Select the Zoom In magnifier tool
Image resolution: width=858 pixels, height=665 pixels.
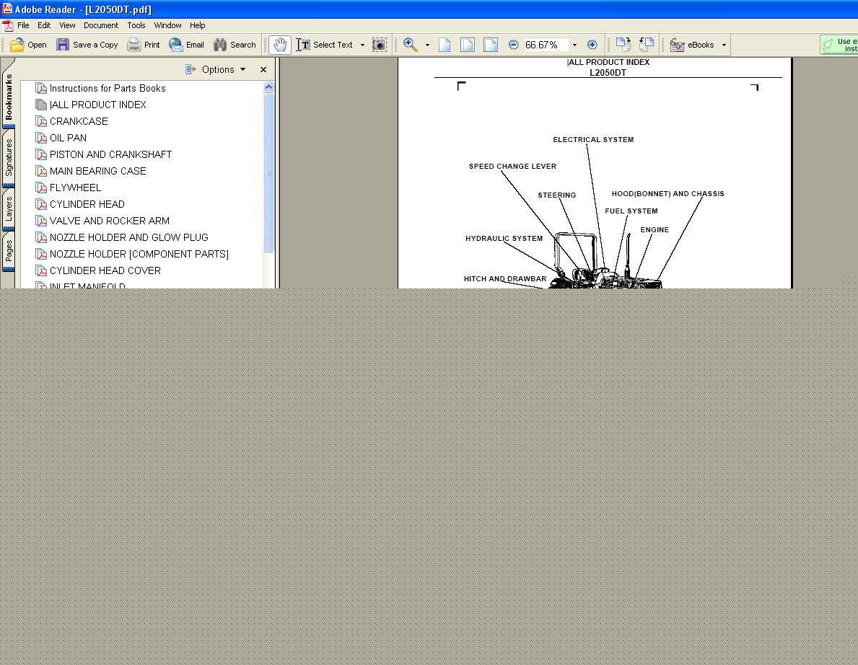coord(411,45)
